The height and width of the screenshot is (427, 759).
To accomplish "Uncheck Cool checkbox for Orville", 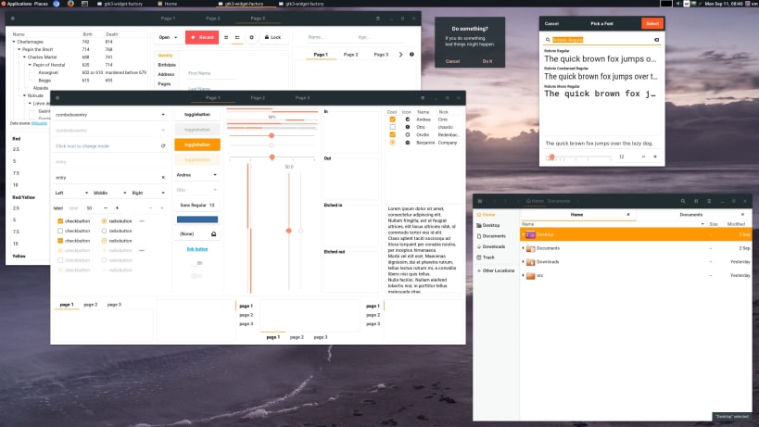I will click(x=393, y=135).
